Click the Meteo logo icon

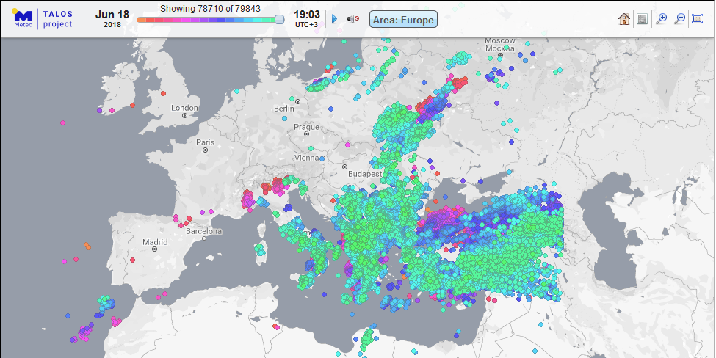pos(23,18)
